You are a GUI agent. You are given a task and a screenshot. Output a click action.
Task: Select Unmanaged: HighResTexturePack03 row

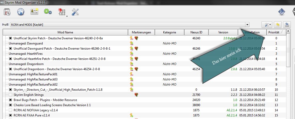tap(144, 79)
